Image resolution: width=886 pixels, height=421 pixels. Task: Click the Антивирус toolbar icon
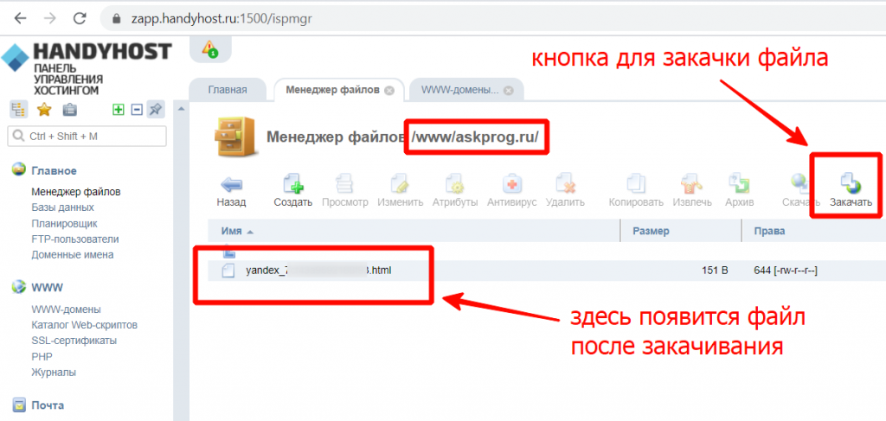coord(511,183)
